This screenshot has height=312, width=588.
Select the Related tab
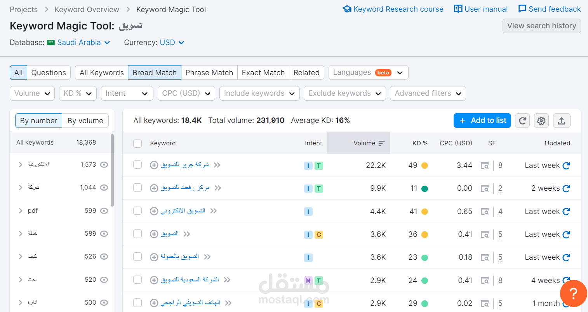[x=306, y=72]
